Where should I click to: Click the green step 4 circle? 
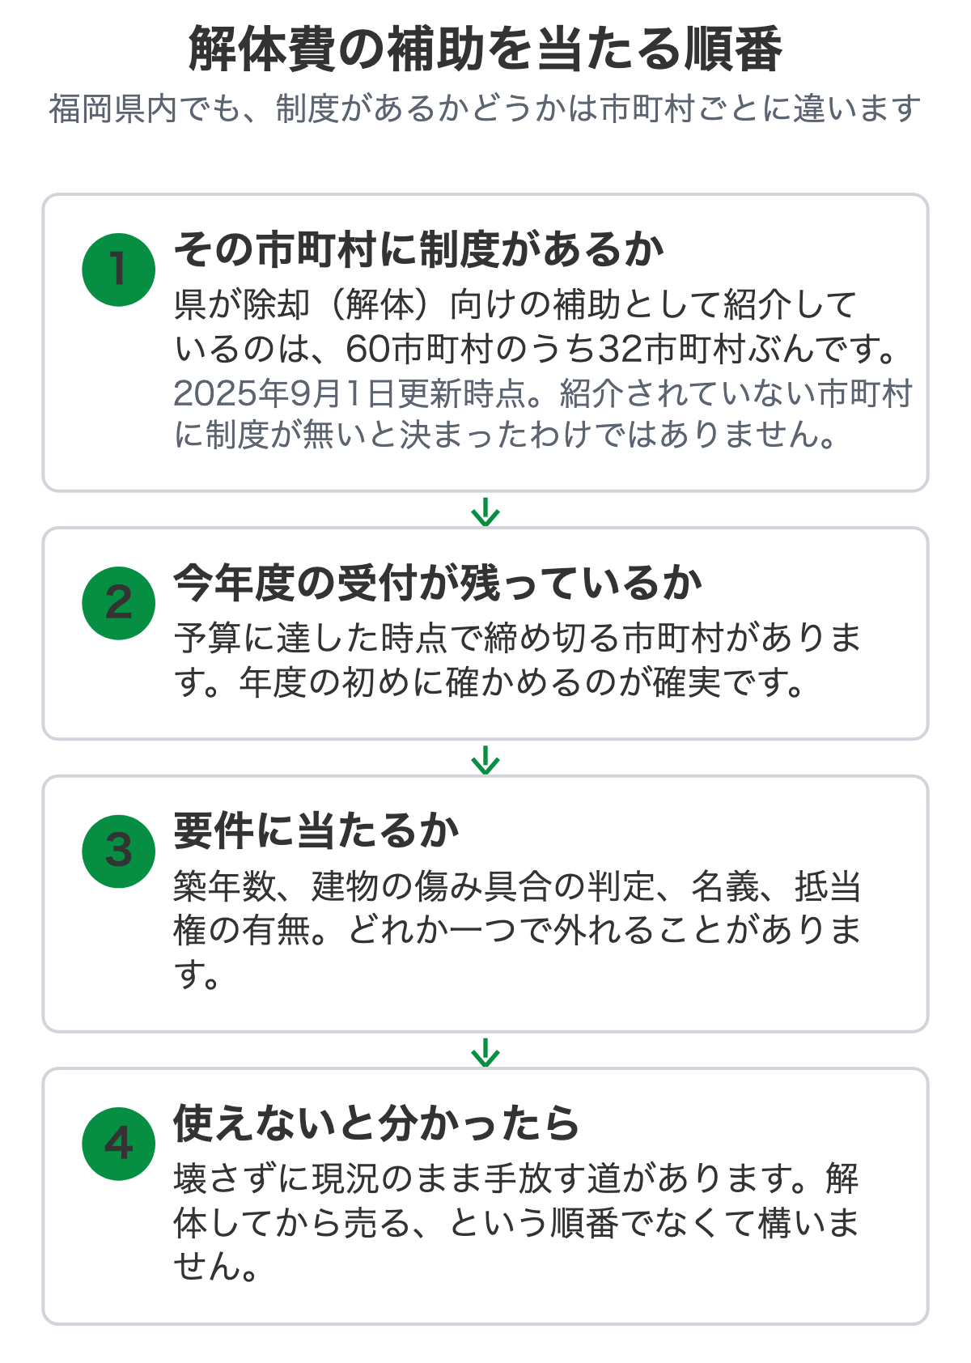click(x=118, y=1144)
